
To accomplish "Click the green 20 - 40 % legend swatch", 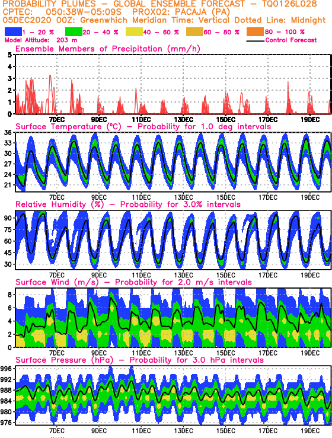I will click(x=74, y=32).
